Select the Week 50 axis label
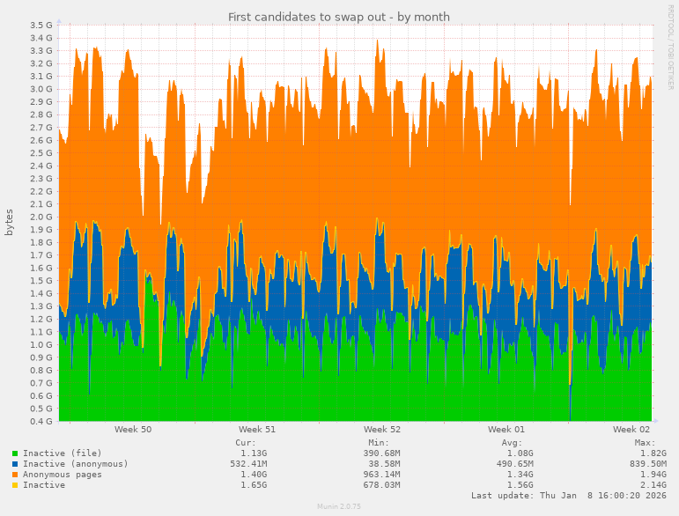 pyautogui.click(x=133, y=430)
